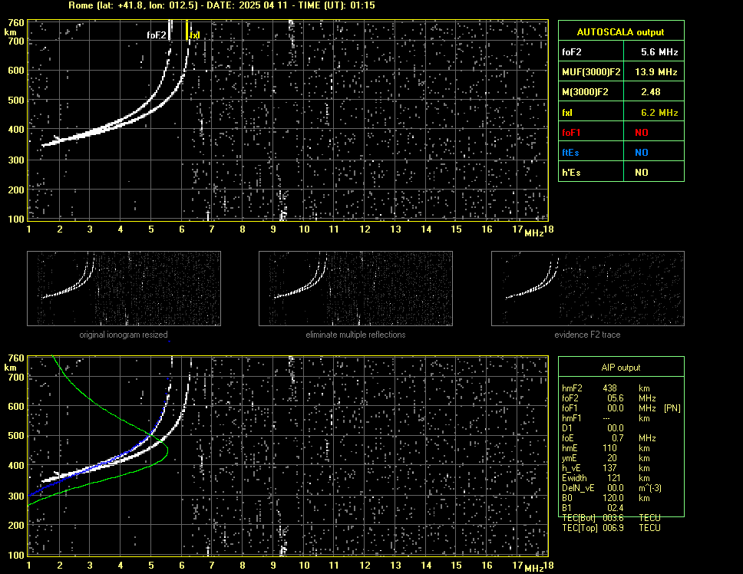This screenshot has width=743, height=574.
Task: Click the red 'NO' value for foF1
Action: pyautogui.click(x=642, y=133)
